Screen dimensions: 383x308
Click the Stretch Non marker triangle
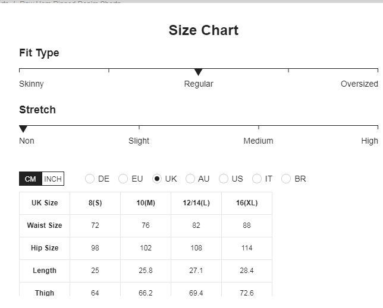click(23, 129)
